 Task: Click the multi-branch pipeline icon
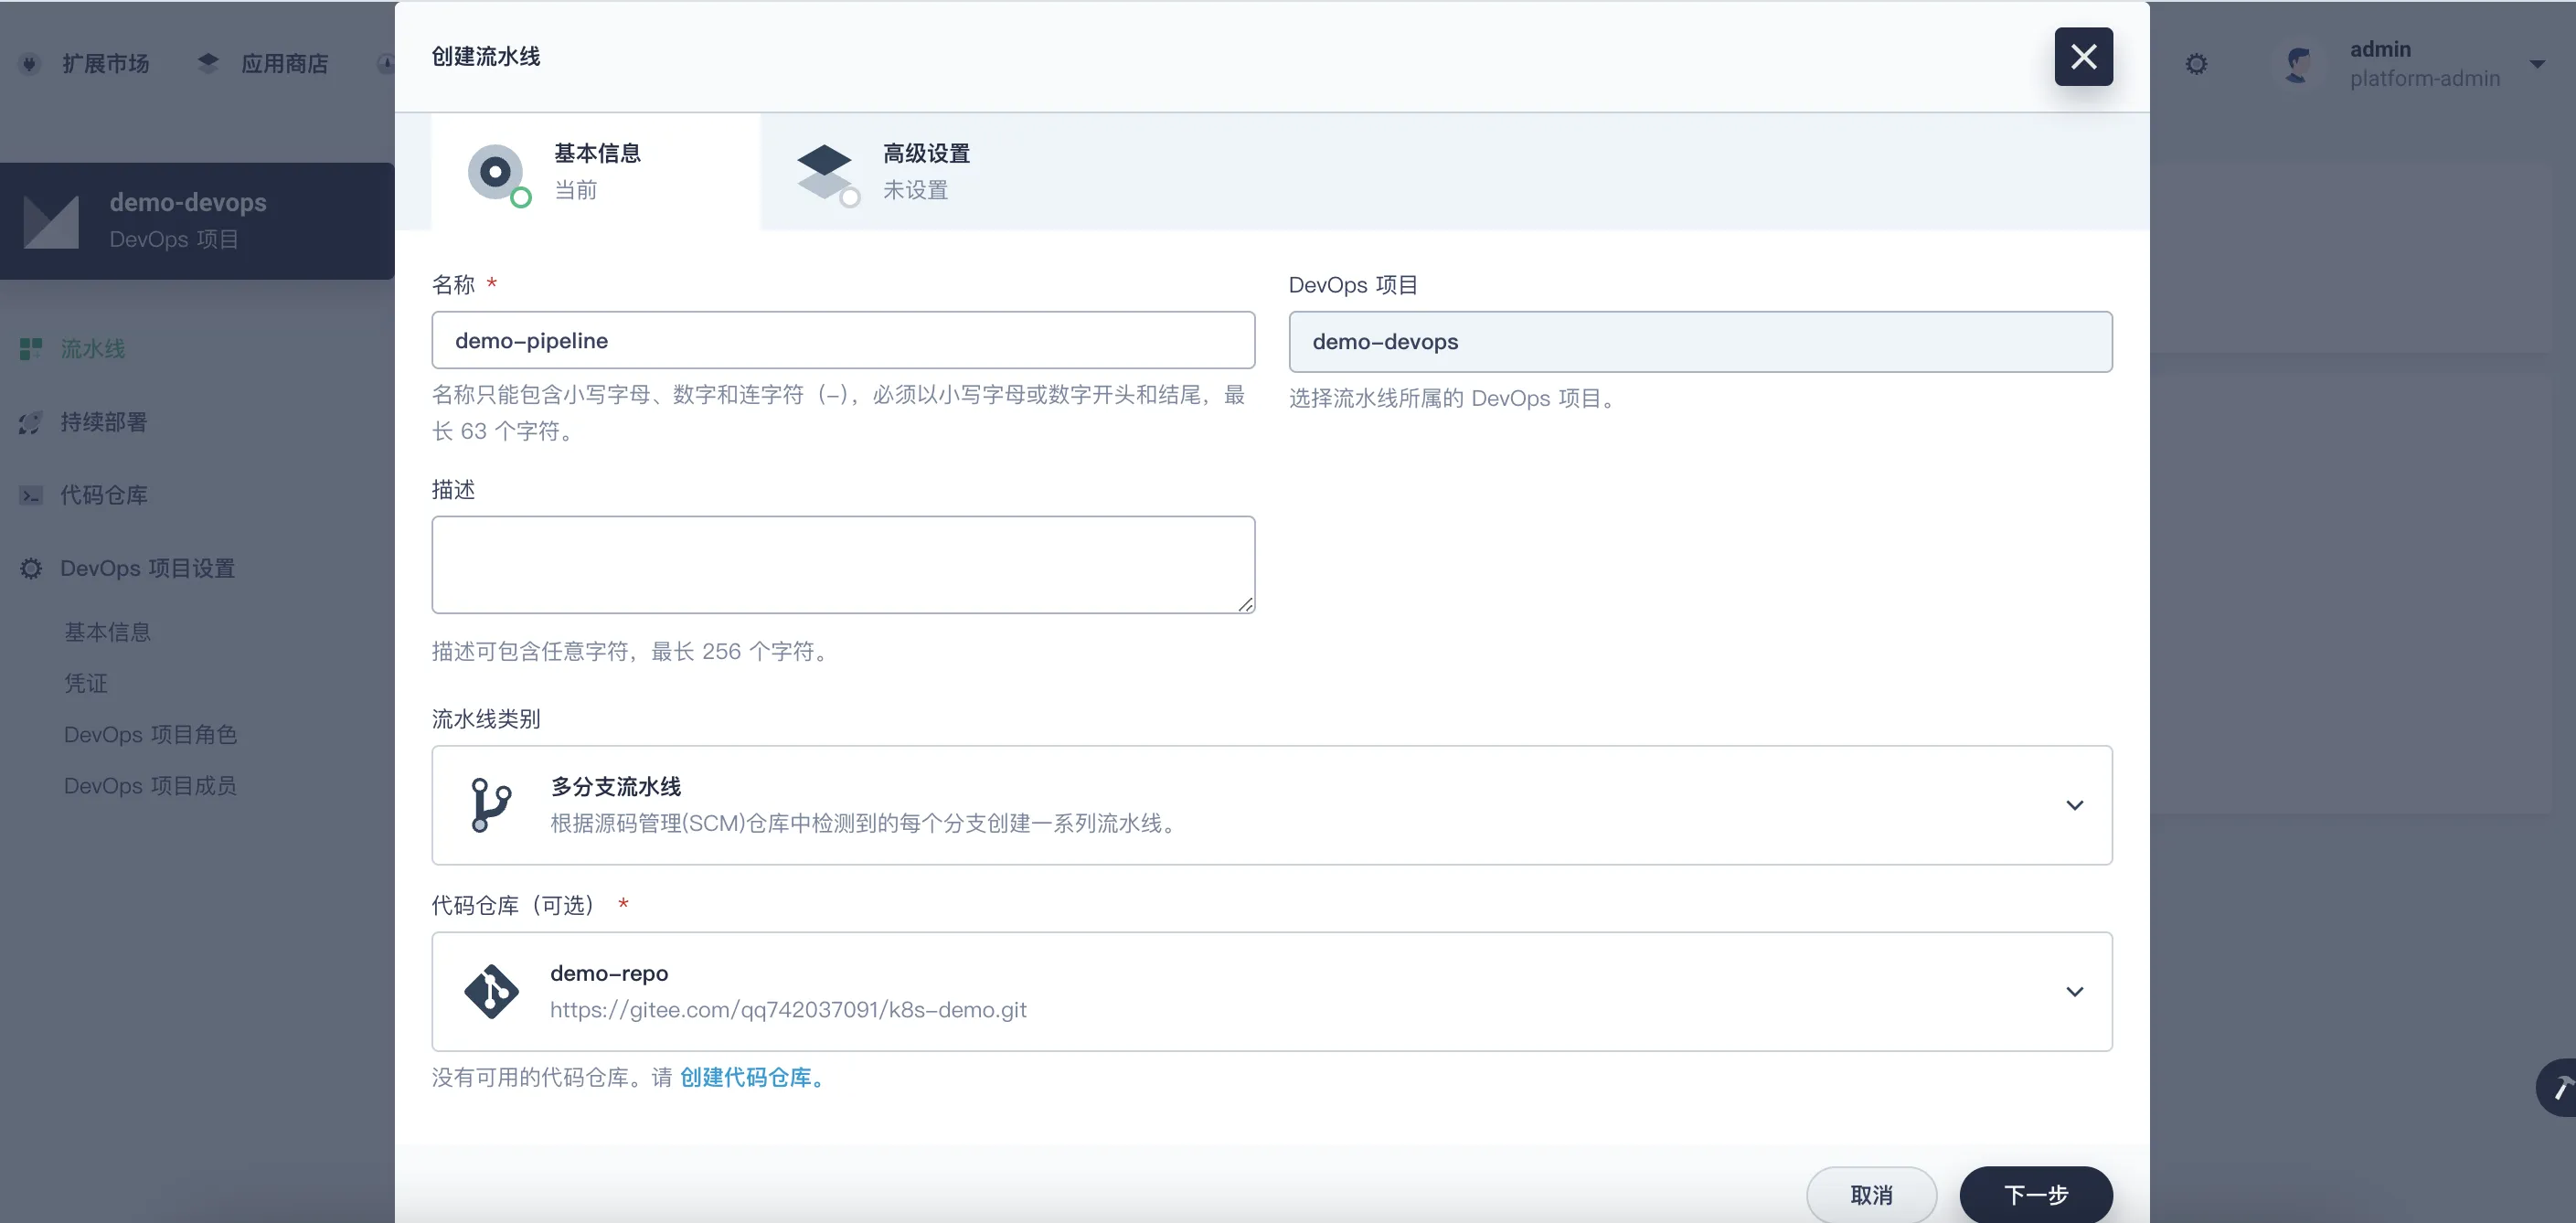click(490, 805)
